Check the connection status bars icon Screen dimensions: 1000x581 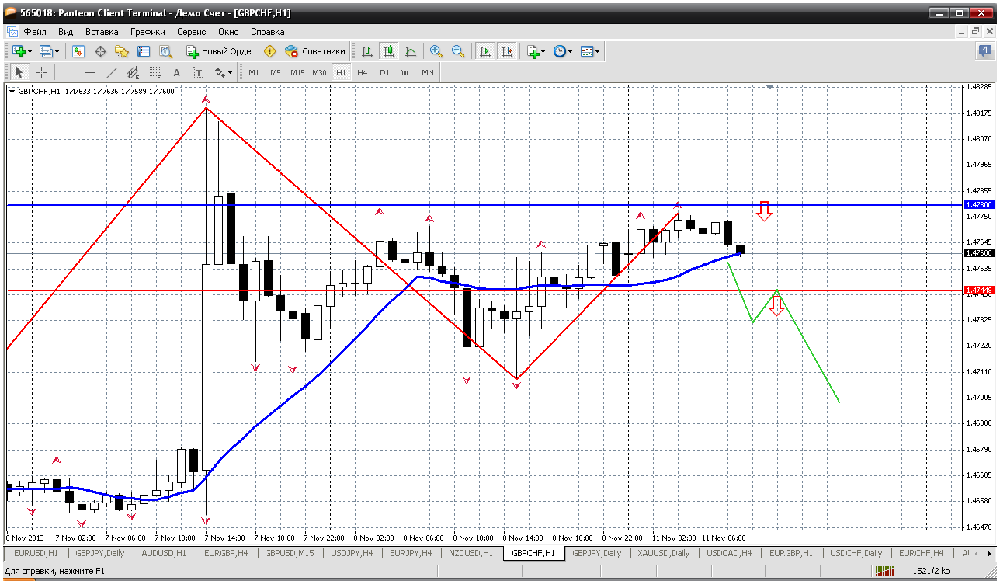[884, 571]
